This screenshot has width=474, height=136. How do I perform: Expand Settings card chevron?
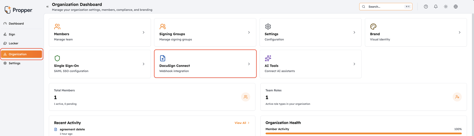coord(354,32)
